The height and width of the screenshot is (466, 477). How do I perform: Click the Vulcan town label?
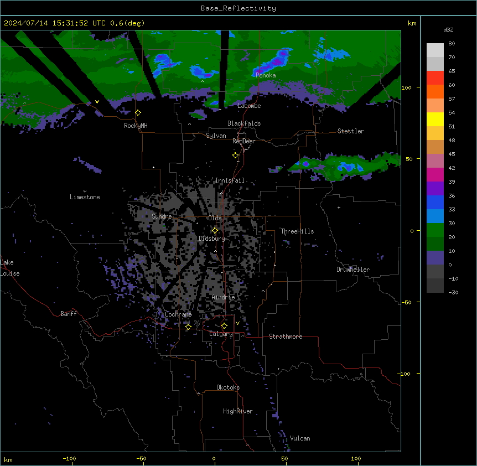tap(300, 438)
